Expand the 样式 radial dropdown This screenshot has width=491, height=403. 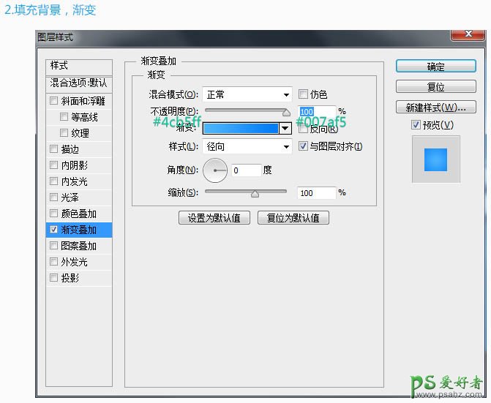247,146
